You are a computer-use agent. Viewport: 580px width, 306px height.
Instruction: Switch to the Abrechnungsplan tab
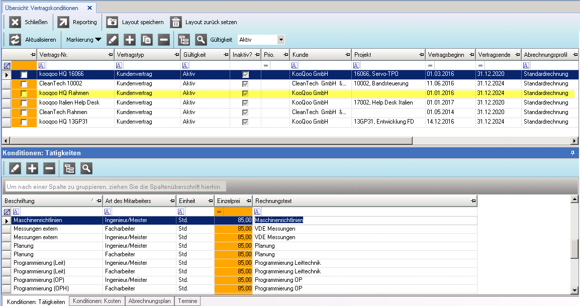click(x=149, y=301)
